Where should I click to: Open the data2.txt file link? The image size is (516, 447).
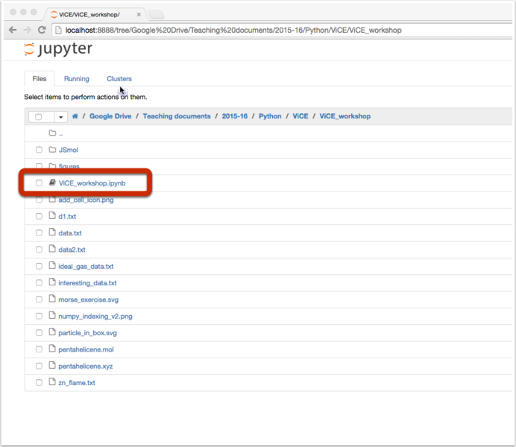[72, 250]
